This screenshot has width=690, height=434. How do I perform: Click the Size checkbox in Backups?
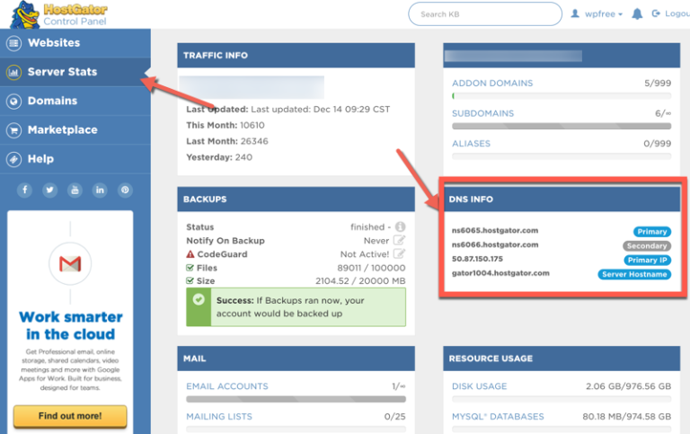tap(190, 280)
